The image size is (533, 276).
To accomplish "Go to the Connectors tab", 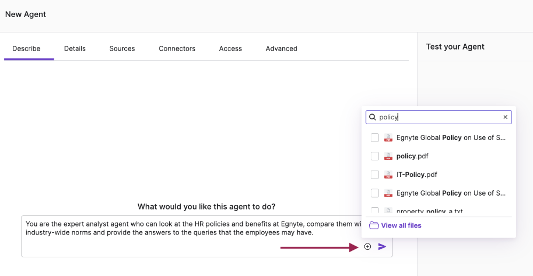I will 177,48.
